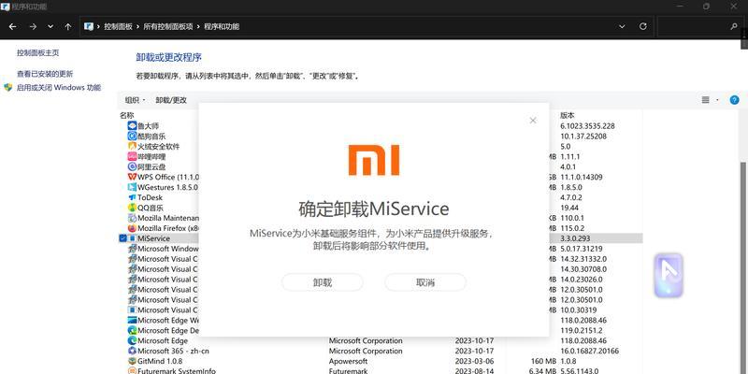Select Microsoft Edge program icon
This screenshot has width=748, height=374.
[132, 340]
